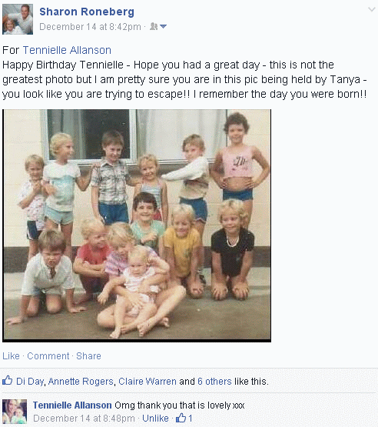This screenshot has width=378, height=427.
Task: Open the tagged Tennielle Allanson link in post
Action: (x=67, y=50)
